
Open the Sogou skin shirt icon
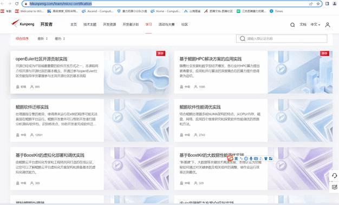click(266, 158)
